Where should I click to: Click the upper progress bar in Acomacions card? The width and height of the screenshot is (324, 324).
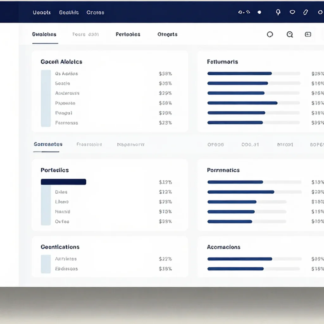point(254,259)
